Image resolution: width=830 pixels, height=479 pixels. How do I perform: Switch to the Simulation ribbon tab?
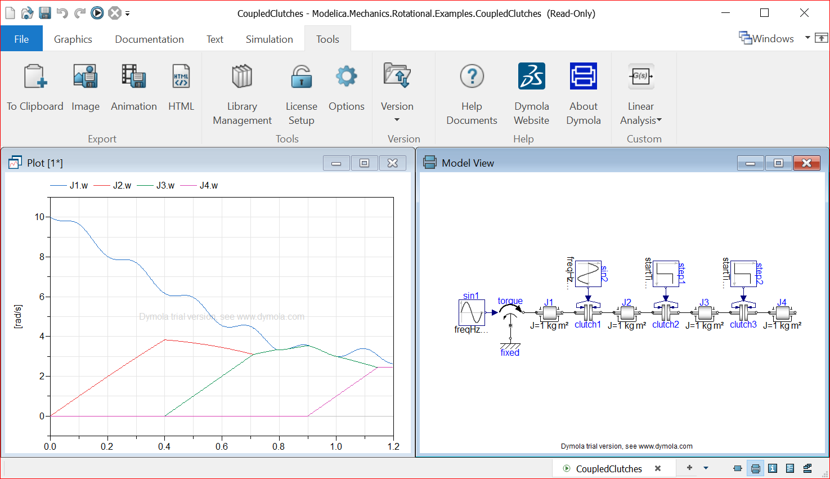[x=269, y=39]
